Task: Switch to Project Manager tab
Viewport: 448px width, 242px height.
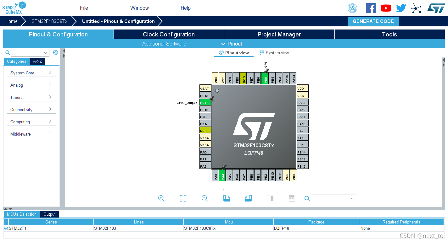Action: 279,34
